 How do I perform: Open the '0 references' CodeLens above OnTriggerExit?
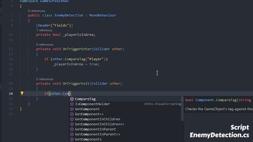[x=45, y=79]
